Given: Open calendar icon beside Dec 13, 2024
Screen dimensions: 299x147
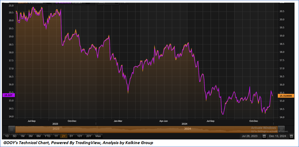Looking at the screenshot, I should [x=291, y=136].
